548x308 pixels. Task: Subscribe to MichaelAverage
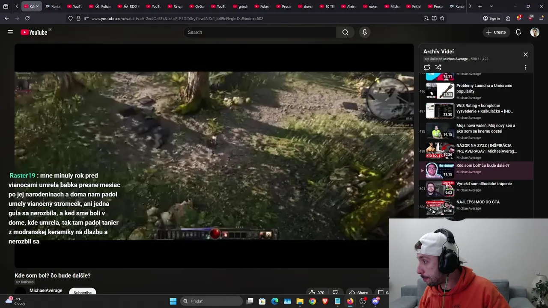(83, 293)
